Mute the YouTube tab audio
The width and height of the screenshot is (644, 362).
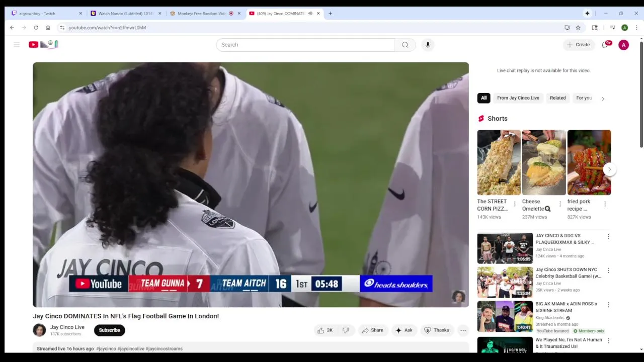click(x=310, y=14)
